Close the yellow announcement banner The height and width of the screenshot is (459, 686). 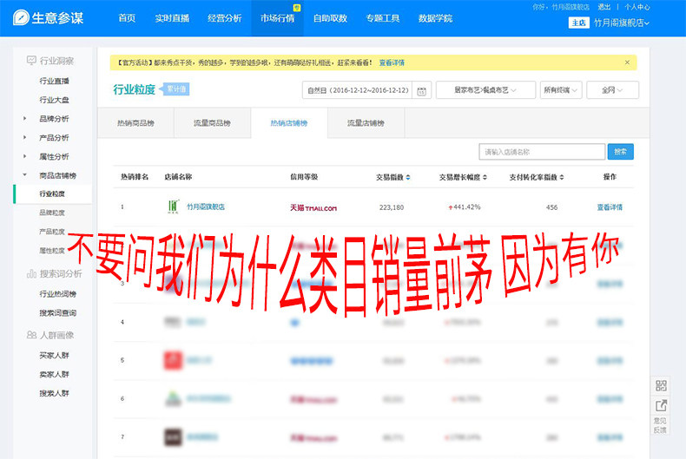point(627,62)
